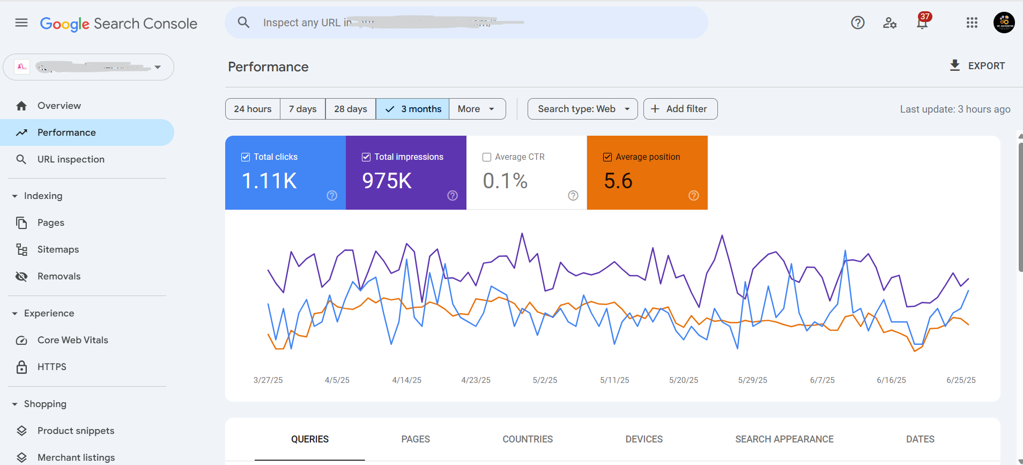Click help icon on Average CTR card
Screen dimensions: 1023x465
coord(573,196)
